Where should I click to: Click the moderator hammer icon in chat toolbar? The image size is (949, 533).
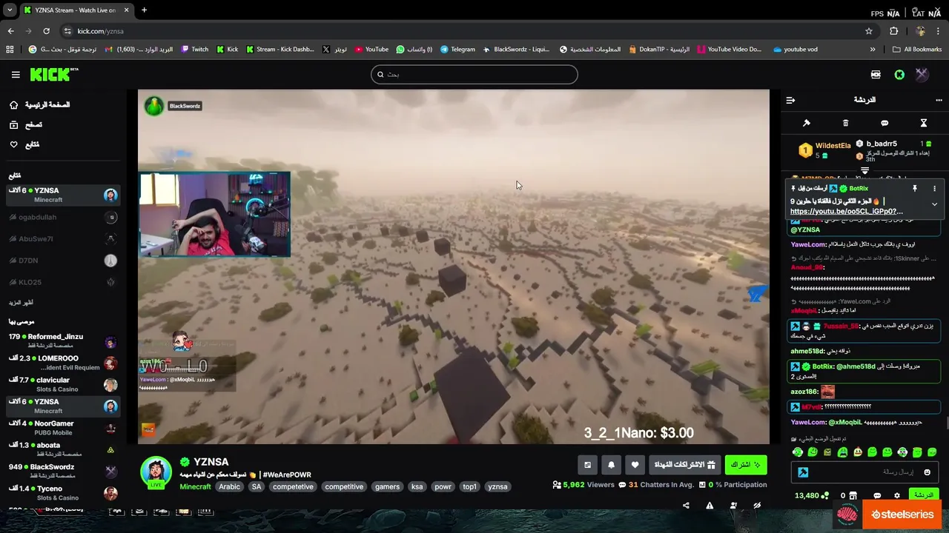point(807,123)
